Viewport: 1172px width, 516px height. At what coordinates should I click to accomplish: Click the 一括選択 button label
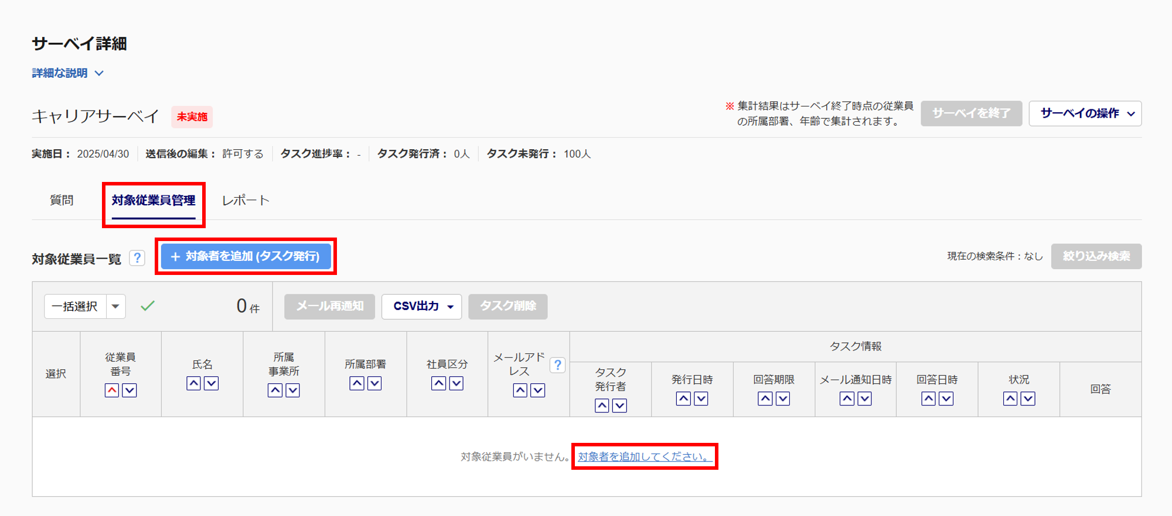(x=75, y=307)
